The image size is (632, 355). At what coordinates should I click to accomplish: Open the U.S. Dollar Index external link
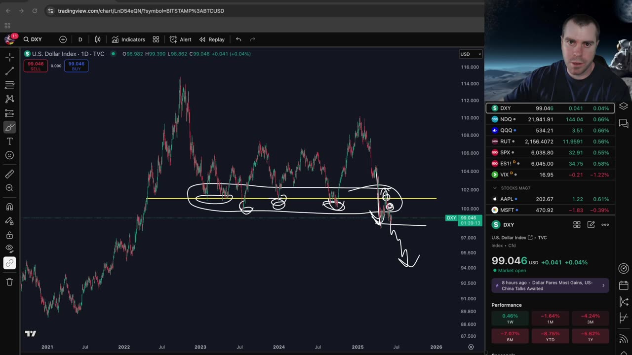pyautogui.click(x=530, y=238)
